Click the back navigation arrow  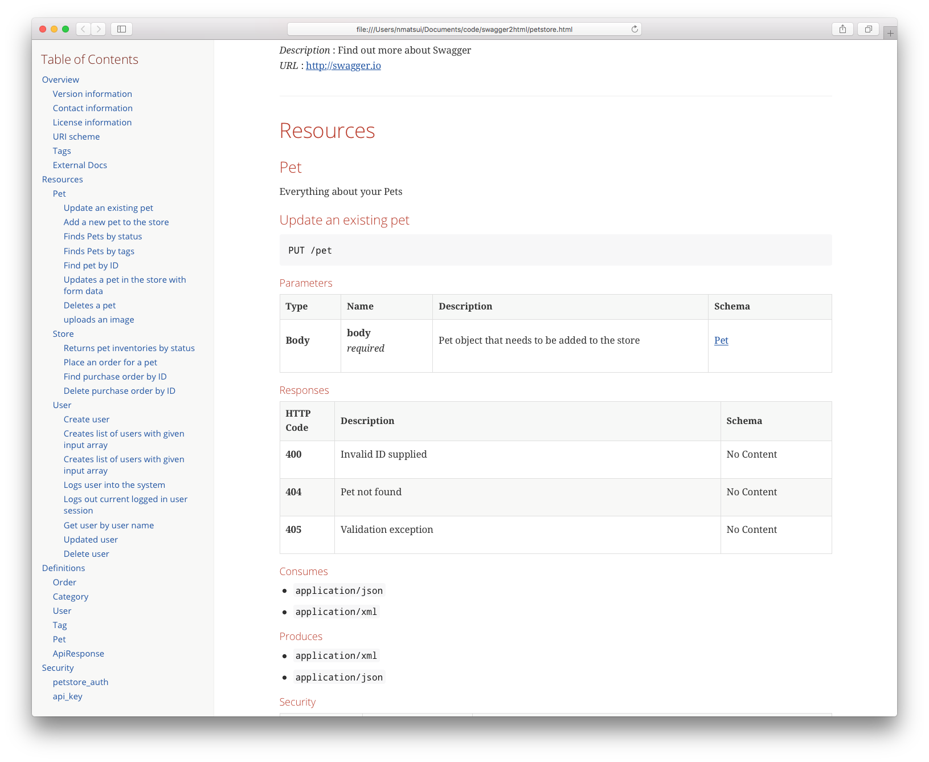coord(83,29)
